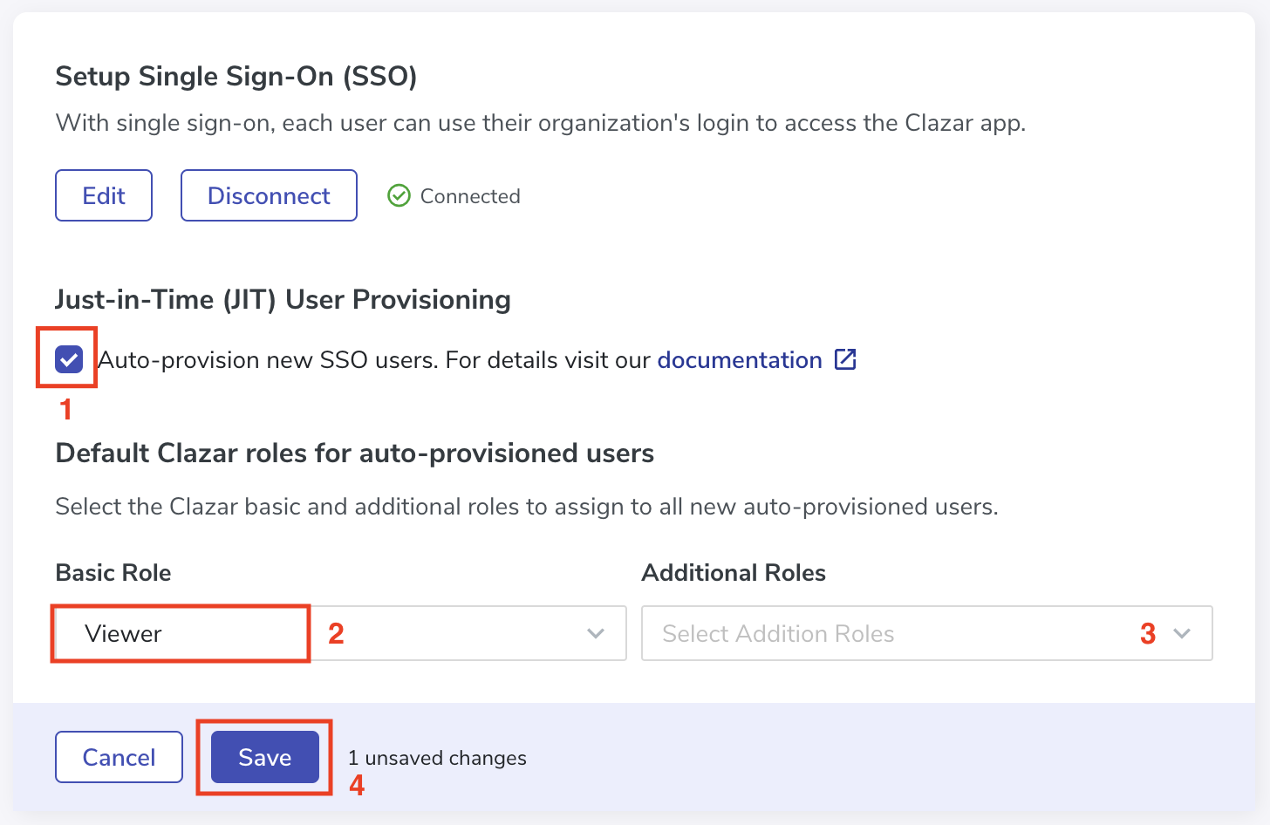Open the external link icon beside documentation
Screen dimensions: 1270x825
[845, 359]
